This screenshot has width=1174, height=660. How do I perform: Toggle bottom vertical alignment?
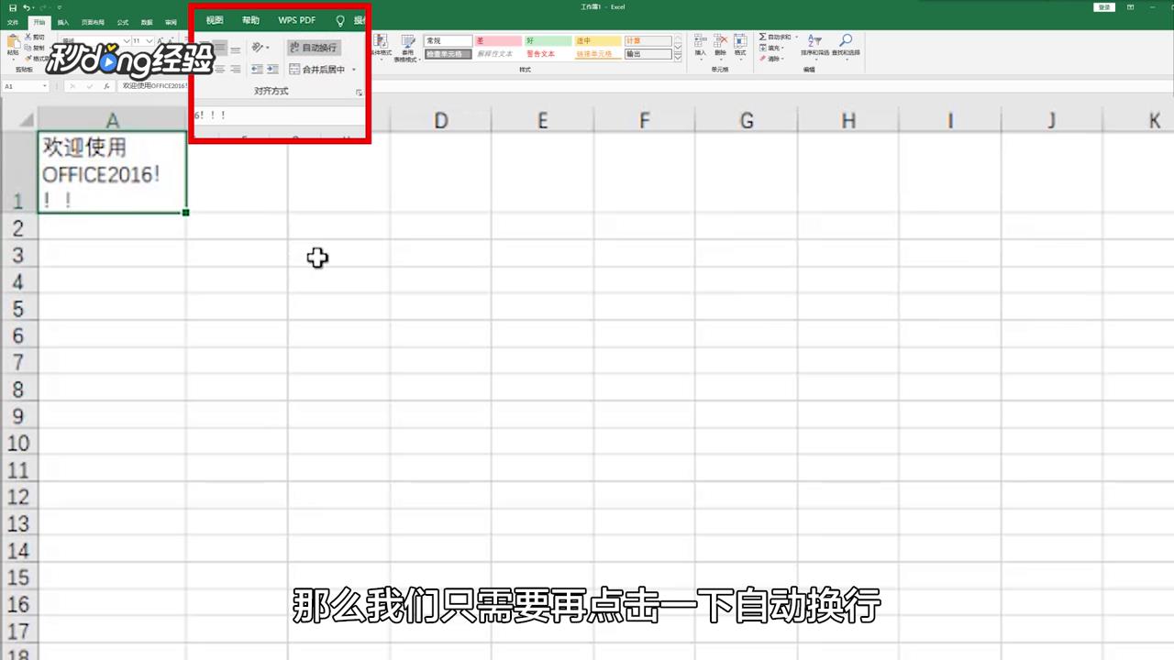236,49
